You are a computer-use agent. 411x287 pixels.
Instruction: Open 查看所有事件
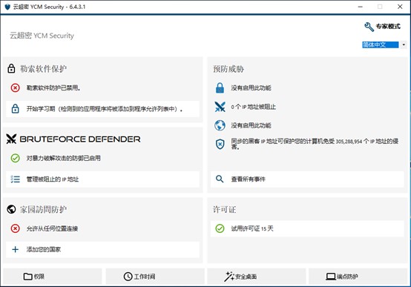307,179
